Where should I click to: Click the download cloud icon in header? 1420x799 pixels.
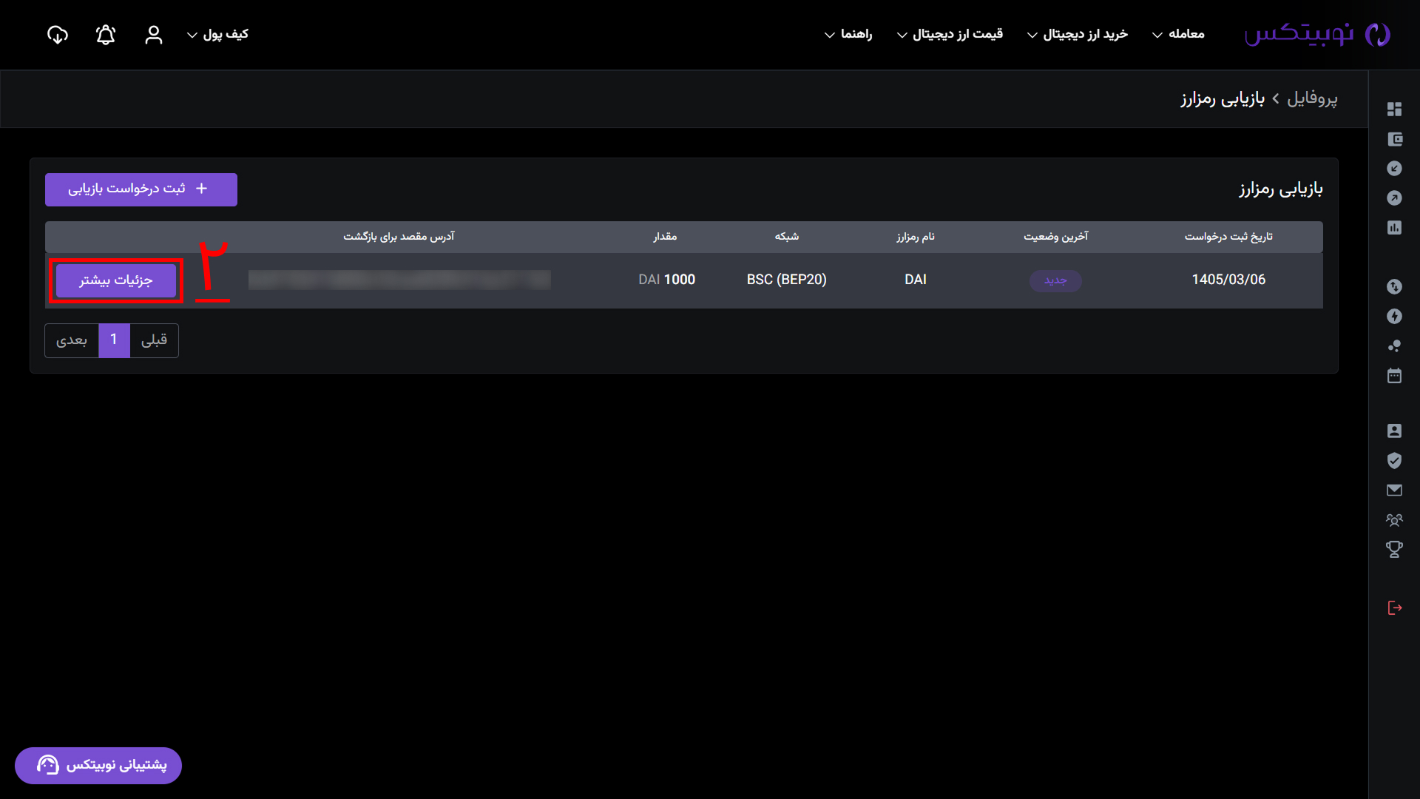coord(58,34)
